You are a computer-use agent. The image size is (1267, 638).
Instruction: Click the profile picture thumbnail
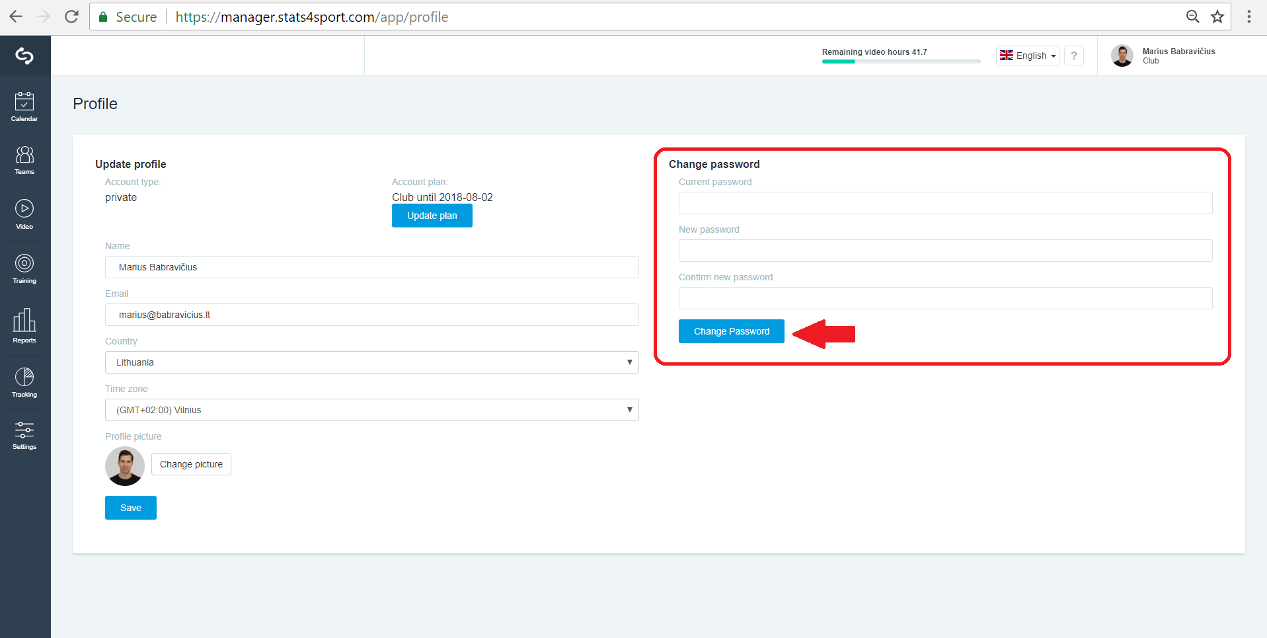pos(125,466)
